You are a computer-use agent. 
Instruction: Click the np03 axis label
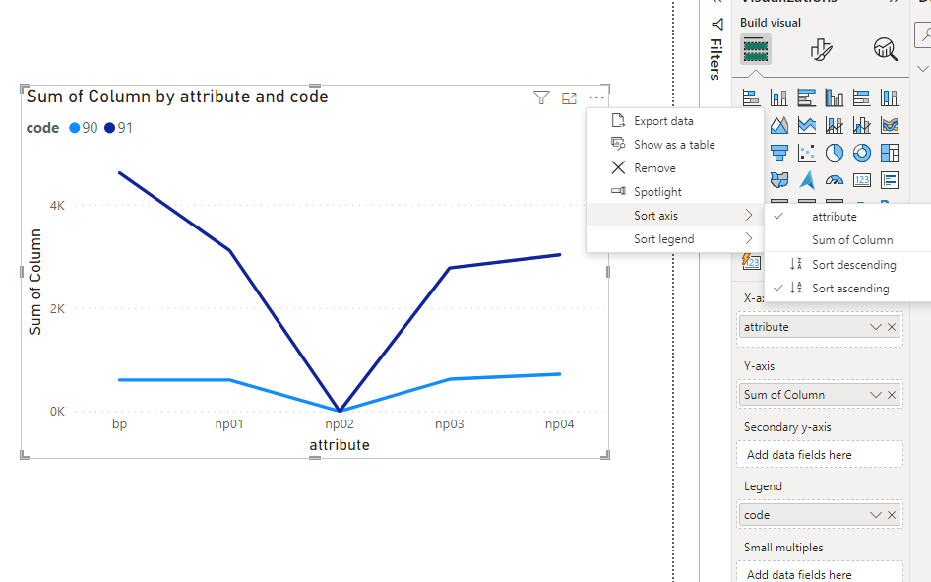450,424
